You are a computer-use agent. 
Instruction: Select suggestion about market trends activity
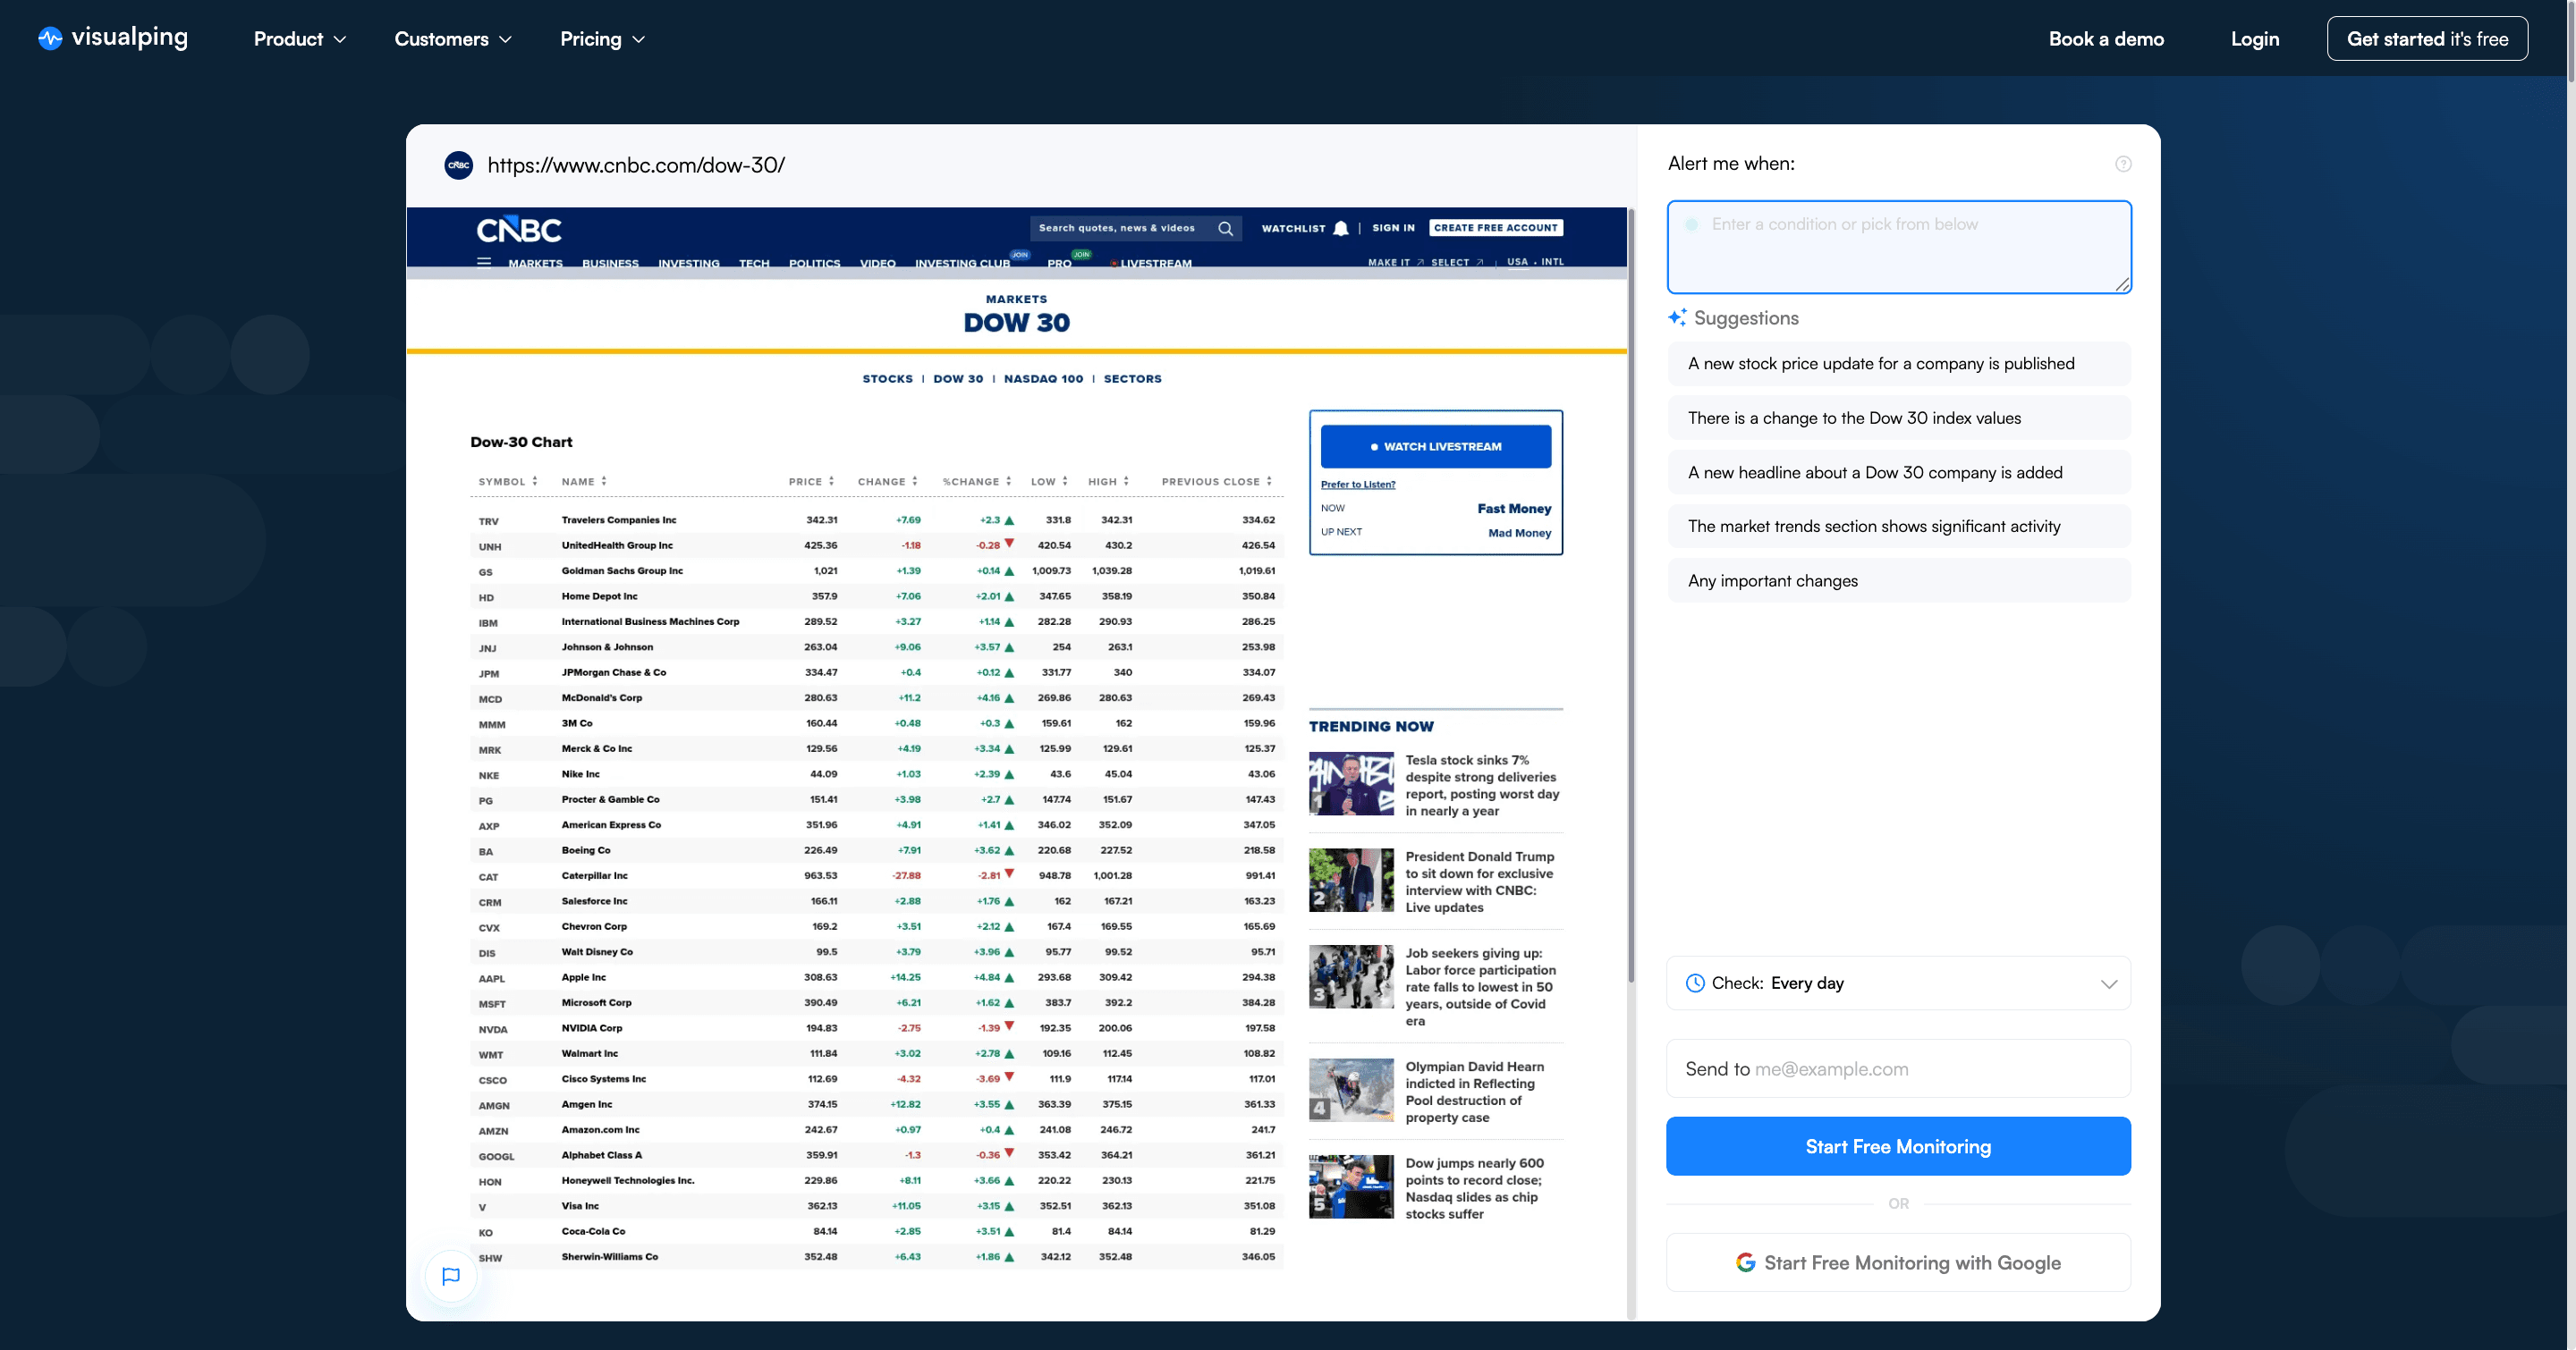1898,527
